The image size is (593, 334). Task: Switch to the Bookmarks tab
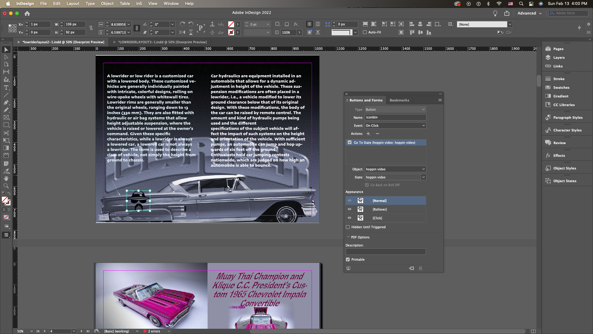(399, 100)
